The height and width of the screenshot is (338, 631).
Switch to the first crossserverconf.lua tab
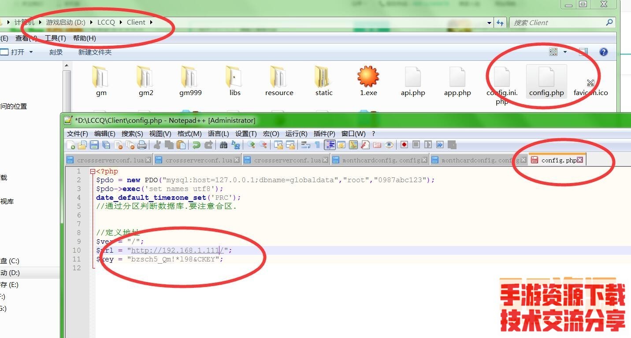110,160
